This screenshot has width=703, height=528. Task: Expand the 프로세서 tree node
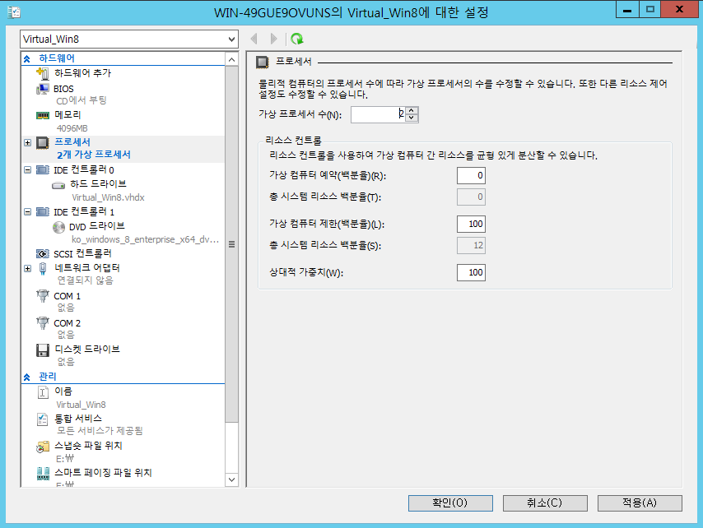click(x=28, y=143)
